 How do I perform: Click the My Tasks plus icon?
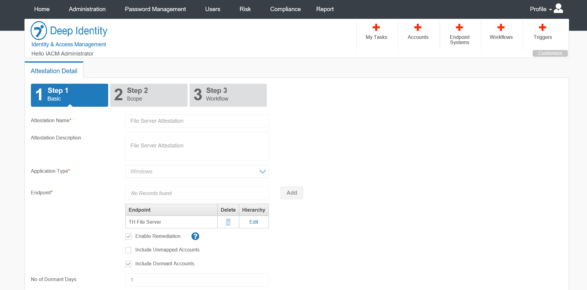click(x=376, y=27)
